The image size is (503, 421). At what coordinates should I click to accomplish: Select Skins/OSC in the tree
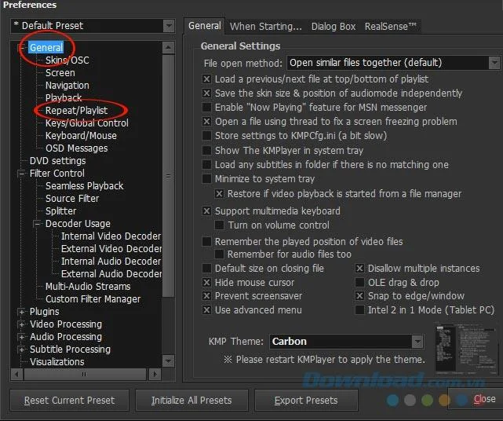67,60
